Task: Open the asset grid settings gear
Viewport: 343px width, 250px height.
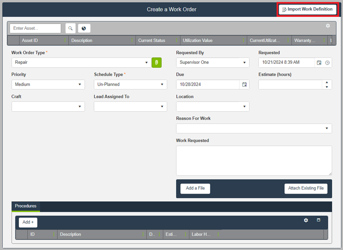Action: [327, 26]
